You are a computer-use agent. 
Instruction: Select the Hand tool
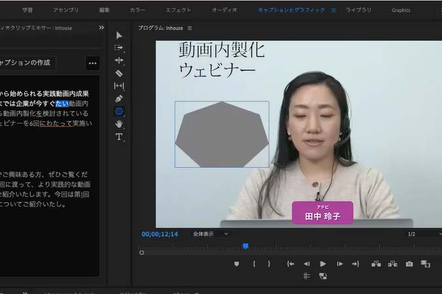(119, 124)
